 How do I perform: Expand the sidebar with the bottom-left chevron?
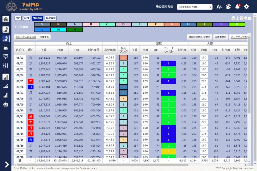click(7, 164)
